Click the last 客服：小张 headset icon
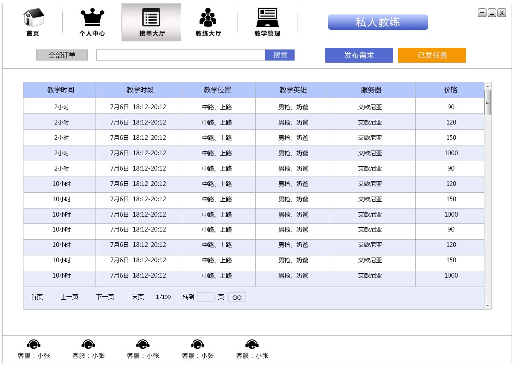515x365 pixels. click(252, 344)
